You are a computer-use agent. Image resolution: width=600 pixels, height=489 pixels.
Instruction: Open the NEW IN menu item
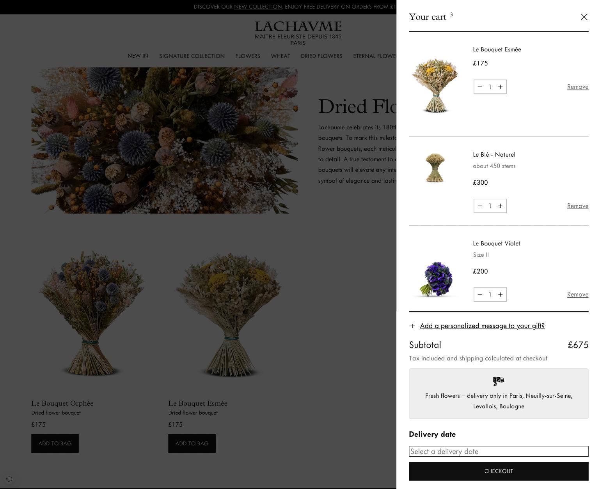[138, 56]
